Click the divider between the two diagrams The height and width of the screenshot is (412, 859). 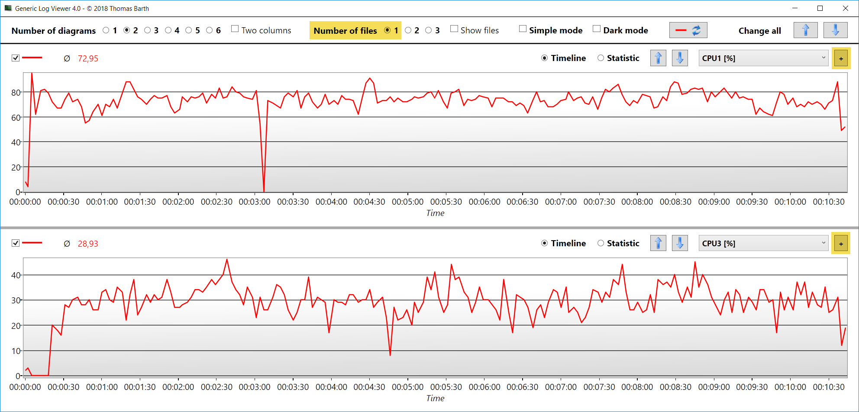429,227
